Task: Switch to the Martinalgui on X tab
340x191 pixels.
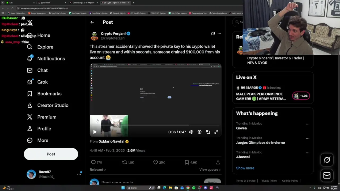Action: pyautogui.click(x=84, y=3)
